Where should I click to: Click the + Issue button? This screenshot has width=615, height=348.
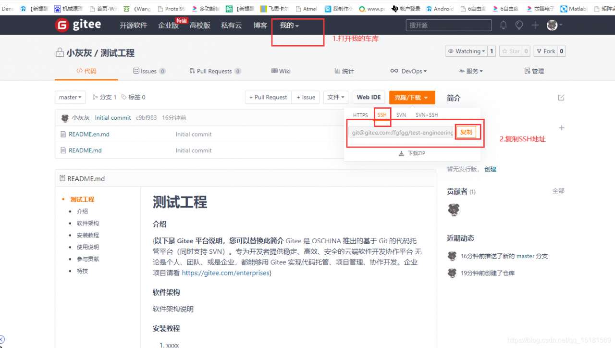pyautogui.click(x=306, y=97)
